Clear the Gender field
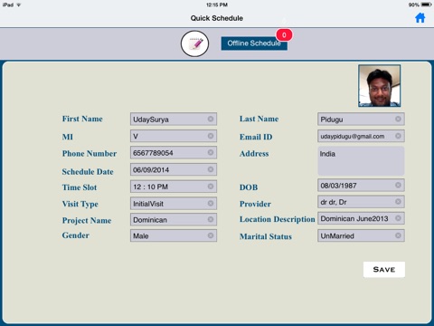The height and width of the screenshot is (326, 434). coord(211,235)
